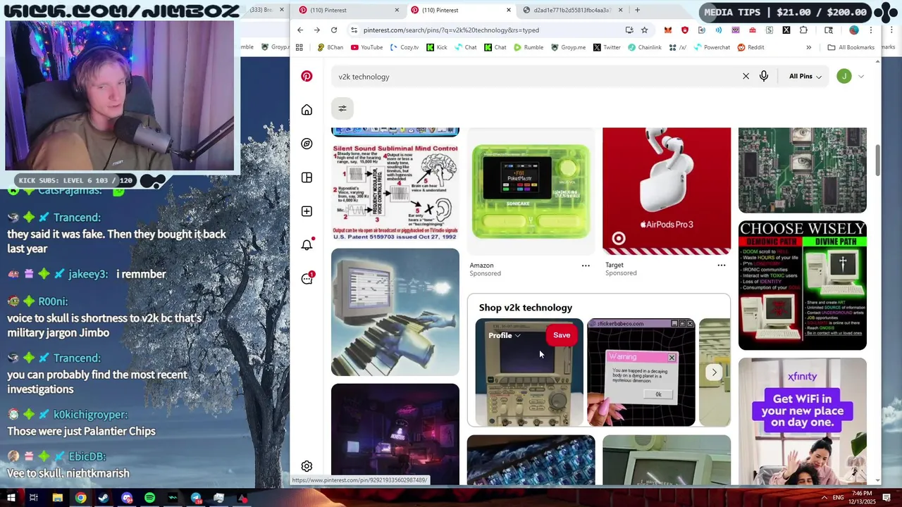Start voice search with microphone icon
Image resolution: width=902 pixels, height=507 pixels.
coord(764,76)
